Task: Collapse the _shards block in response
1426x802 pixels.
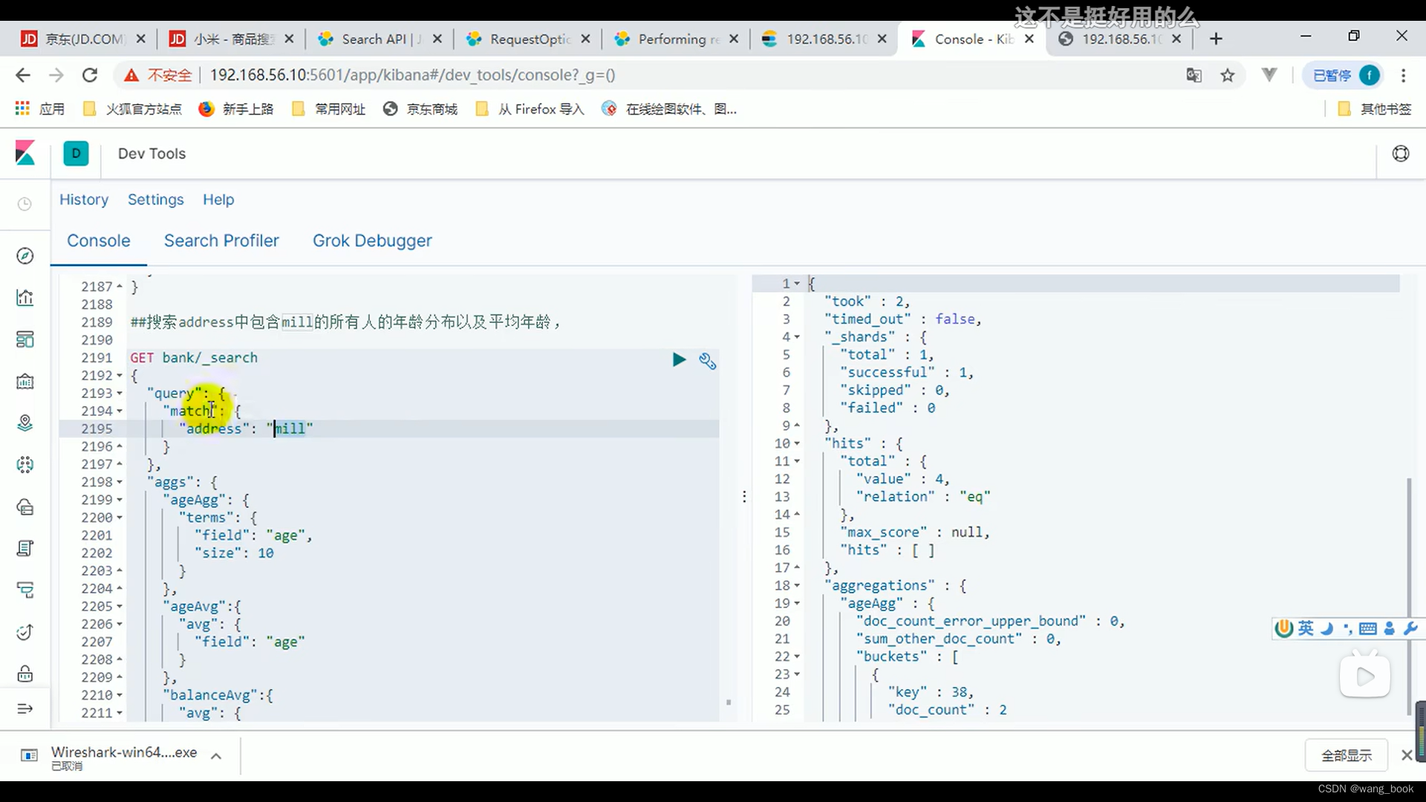Action: pos(797,336)
